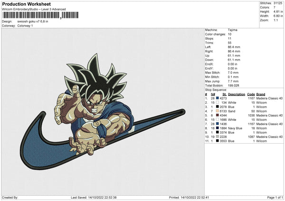
Task: Select the brown swatch beside 4344
Action: pyautogui.click(x=218, y=115)
